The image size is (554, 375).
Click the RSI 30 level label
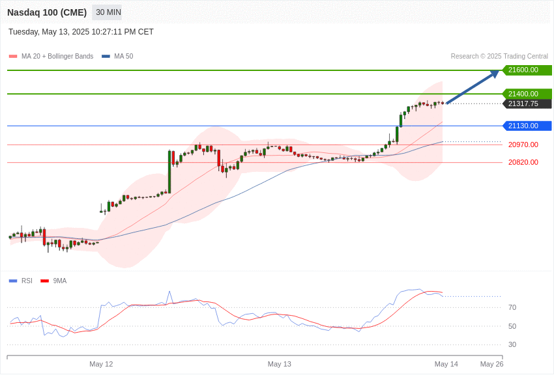click(x=512, y=344)
